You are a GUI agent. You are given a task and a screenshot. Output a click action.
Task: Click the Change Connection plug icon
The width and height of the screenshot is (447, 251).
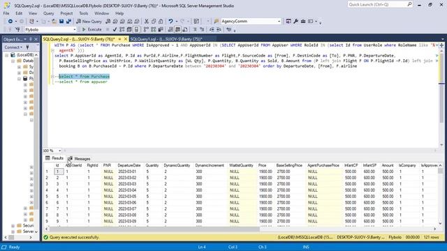point(17,29)
